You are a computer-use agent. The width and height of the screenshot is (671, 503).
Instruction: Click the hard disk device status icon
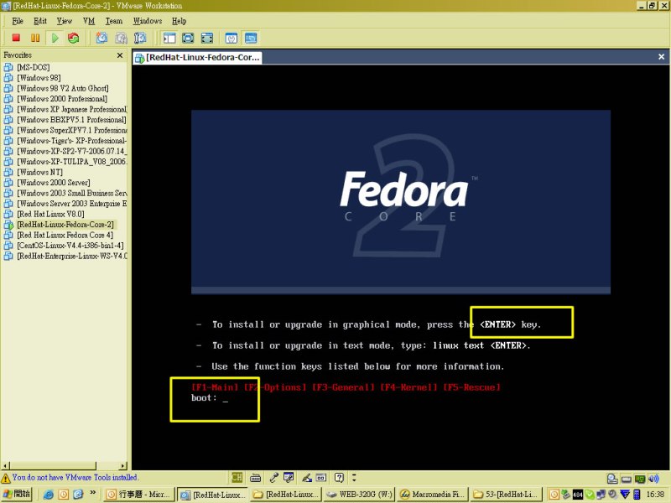click(612, 479)
